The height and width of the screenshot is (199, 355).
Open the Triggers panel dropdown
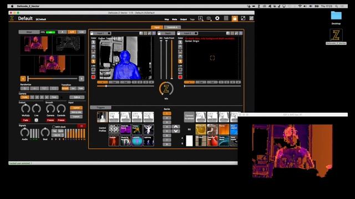[101, 107]
